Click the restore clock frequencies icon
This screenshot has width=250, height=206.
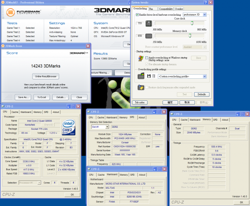pos(141,87)
